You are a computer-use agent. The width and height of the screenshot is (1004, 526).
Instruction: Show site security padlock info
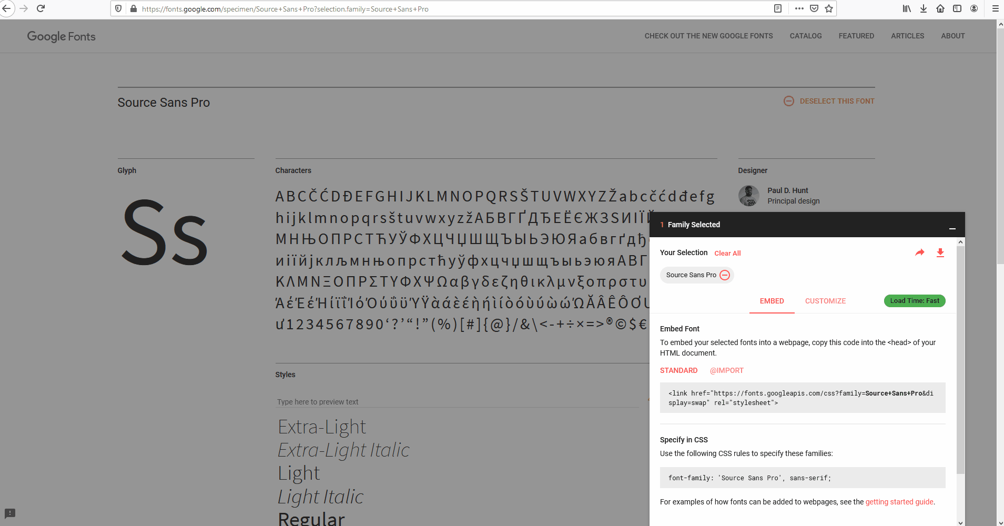(134, 8)
